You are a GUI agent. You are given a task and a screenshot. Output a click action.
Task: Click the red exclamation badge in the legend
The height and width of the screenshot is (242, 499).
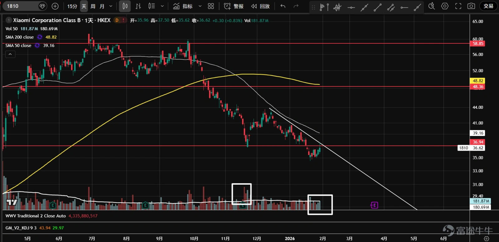(x=124, y=20)
